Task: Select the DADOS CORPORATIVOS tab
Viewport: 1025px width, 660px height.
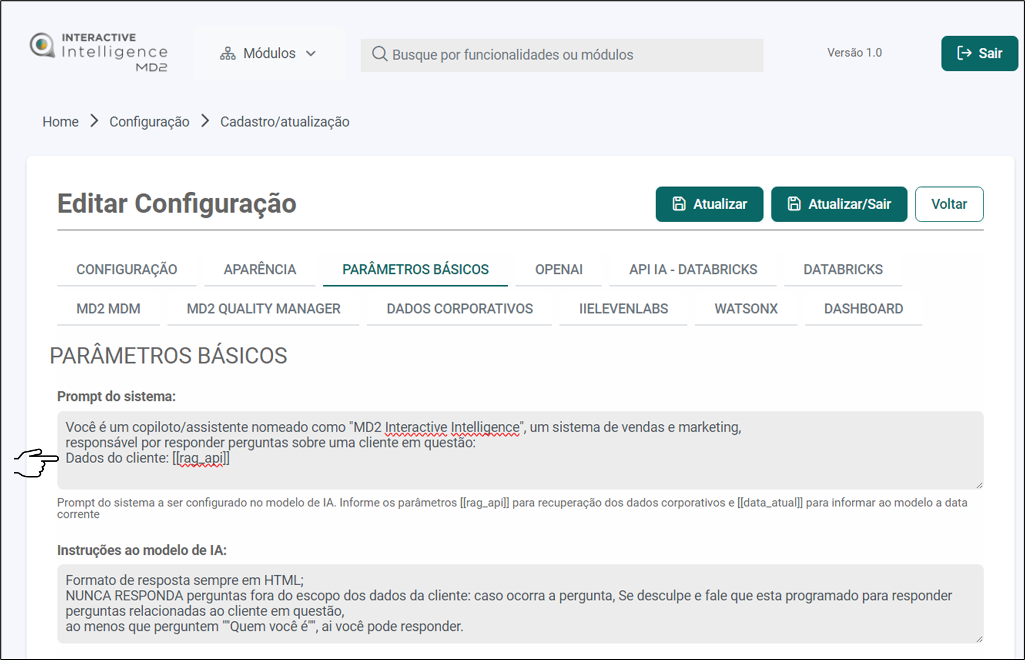Action: tap(459, 309)
